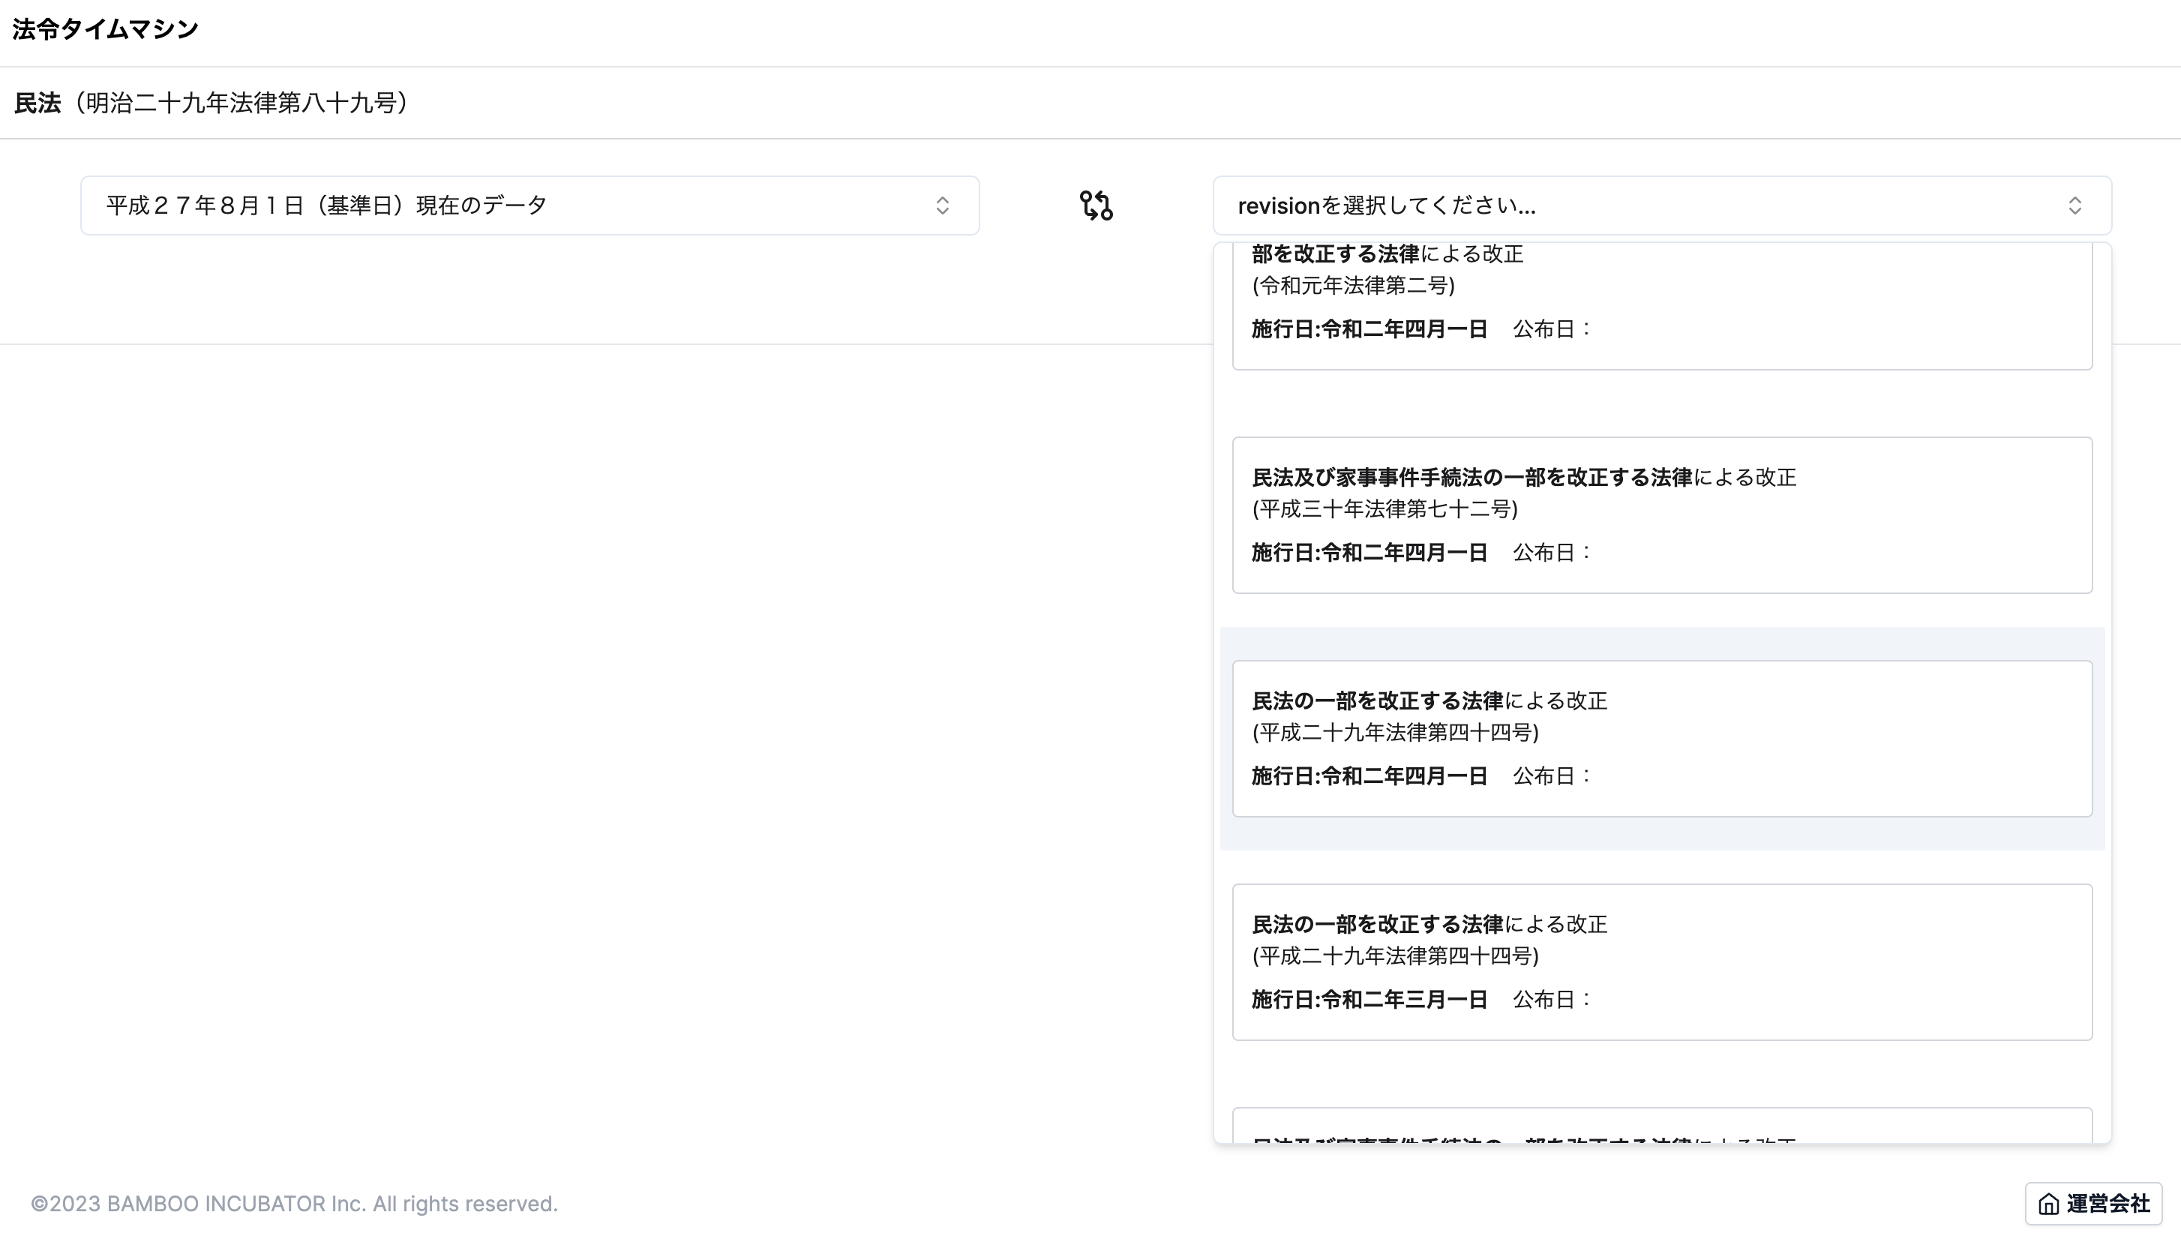Click the BAMBOO INCUBATOR copyright text
The width and height of the screenshot is (2181, 1233).
[x=294, y=1203]
